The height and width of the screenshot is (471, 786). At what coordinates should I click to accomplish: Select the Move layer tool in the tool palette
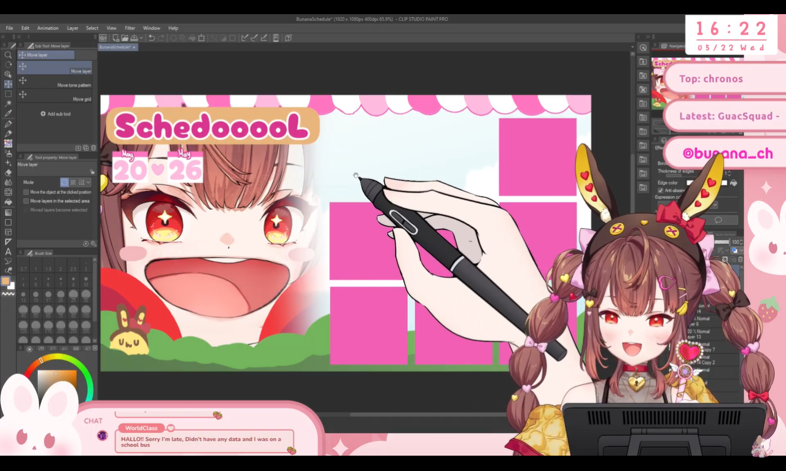(x=8, y=84)
